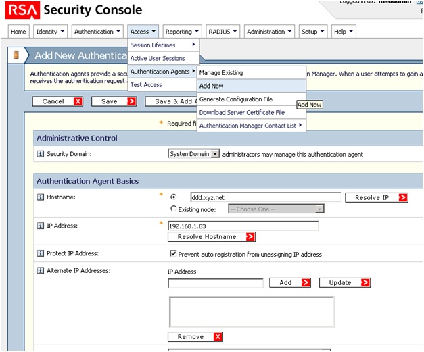
Task: Open the RADIUS menu
Action: [x=222, y=32]
